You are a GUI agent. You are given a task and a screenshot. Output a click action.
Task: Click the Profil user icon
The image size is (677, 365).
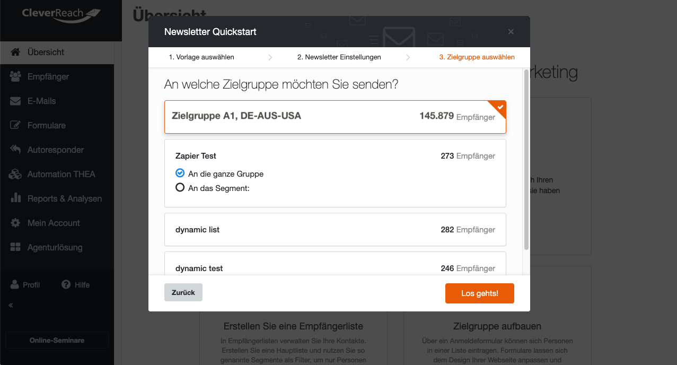point(15,284)
